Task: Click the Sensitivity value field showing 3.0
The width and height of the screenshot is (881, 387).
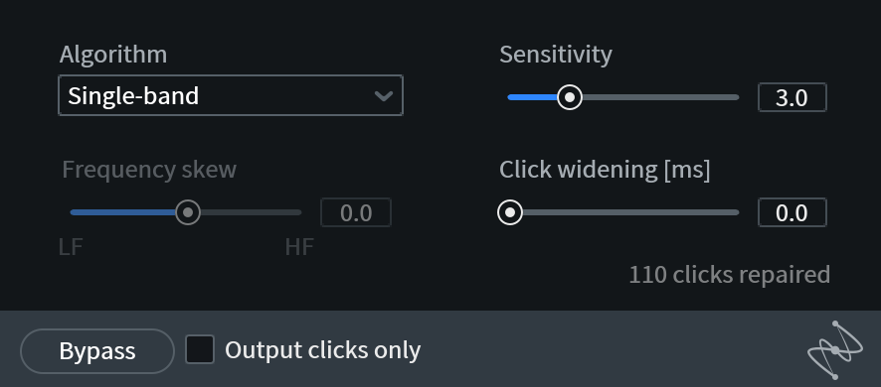Action: click(793, 97)
